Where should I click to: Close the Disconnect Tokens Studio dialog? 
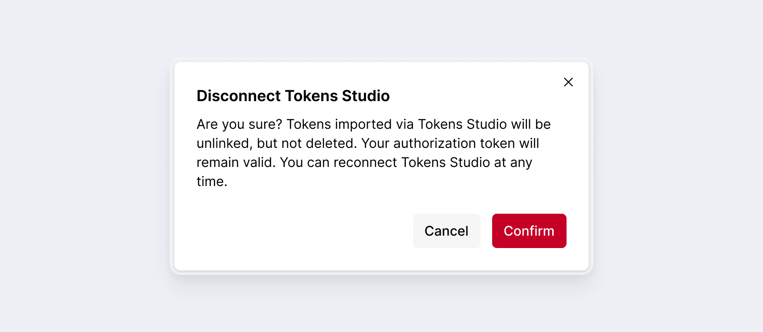coord(568,82)
